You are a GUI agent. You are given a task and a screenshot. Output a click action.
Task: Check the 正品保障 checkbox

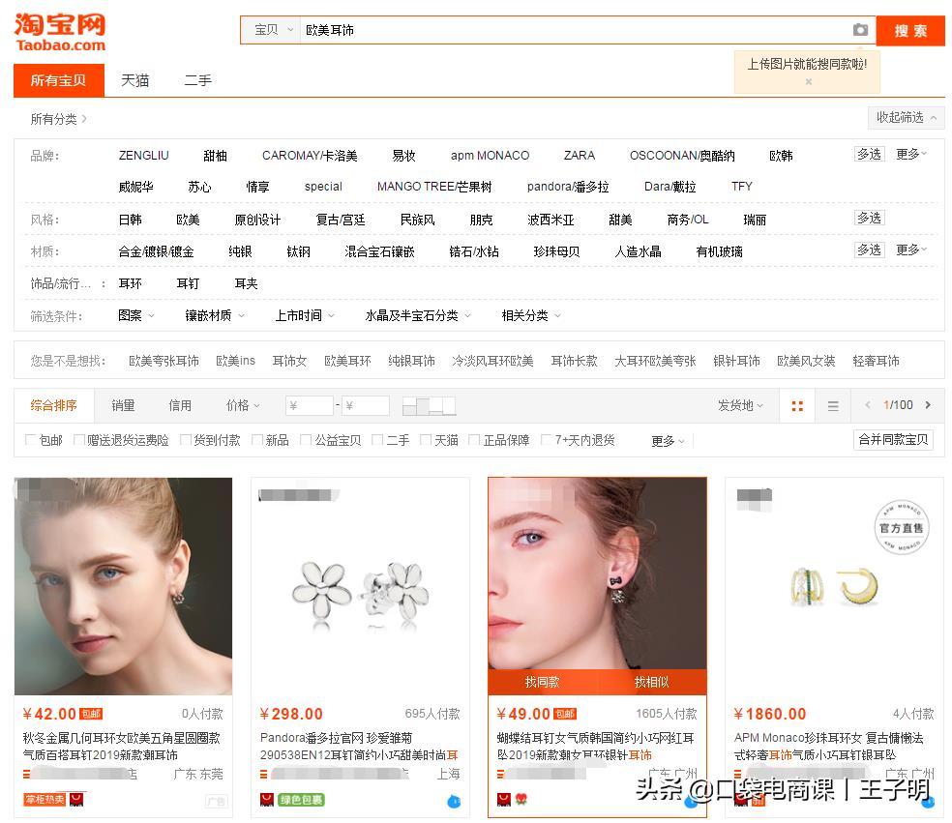point(475,439)
